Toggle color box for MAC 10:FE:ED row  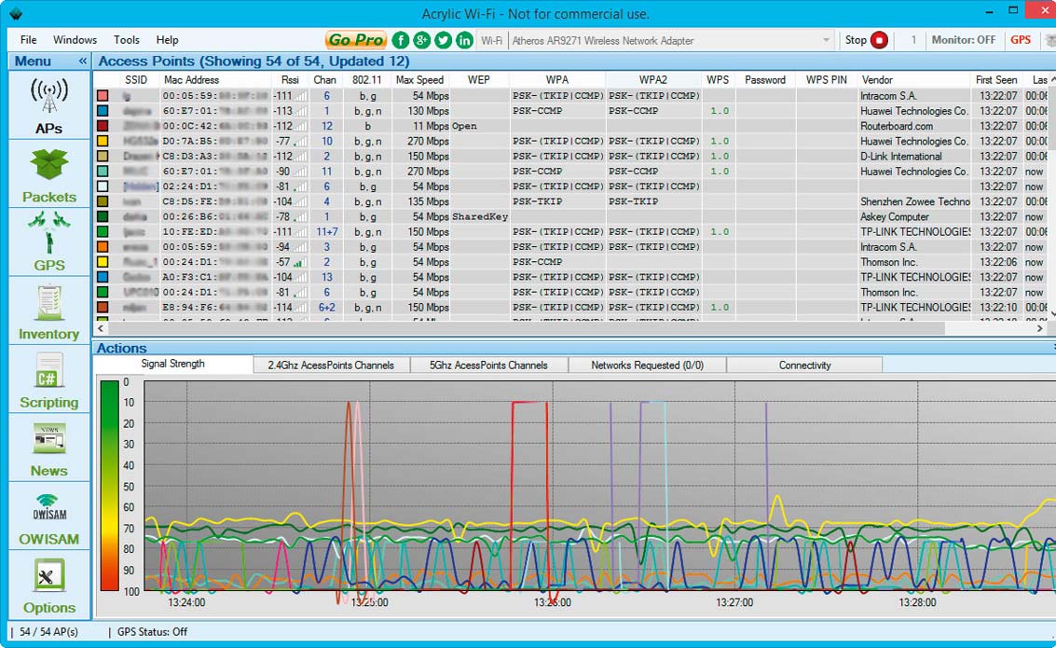point(103,232)
